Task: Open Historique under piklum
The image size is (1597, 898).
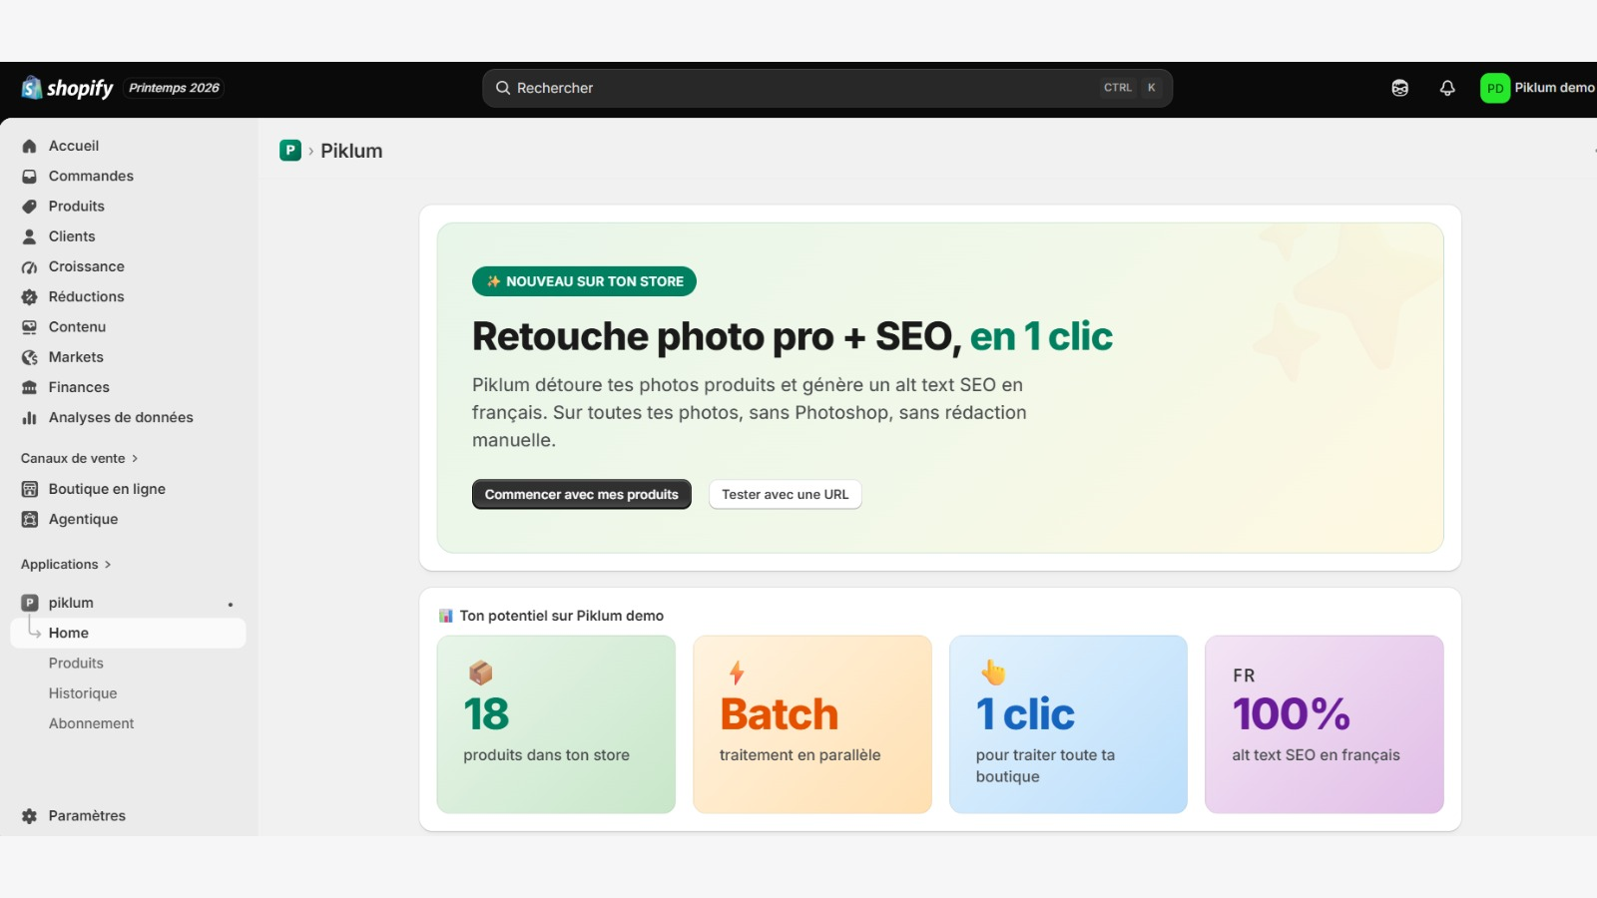Action: [x=83, y=693]
